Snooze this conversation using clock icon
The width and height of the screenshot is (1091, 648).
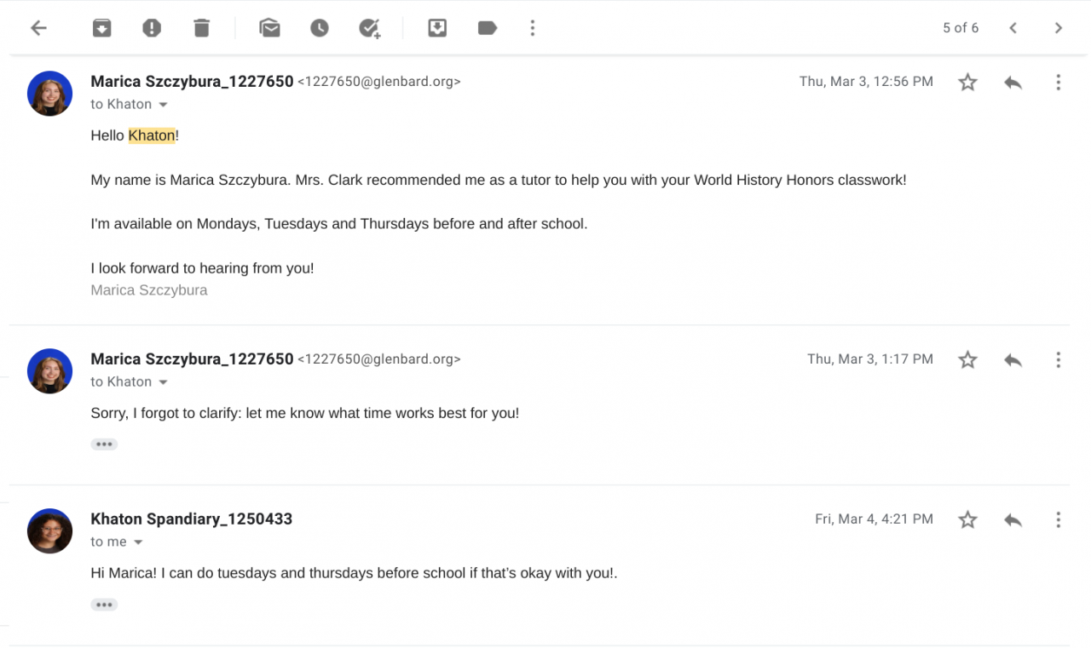(319, 28)
